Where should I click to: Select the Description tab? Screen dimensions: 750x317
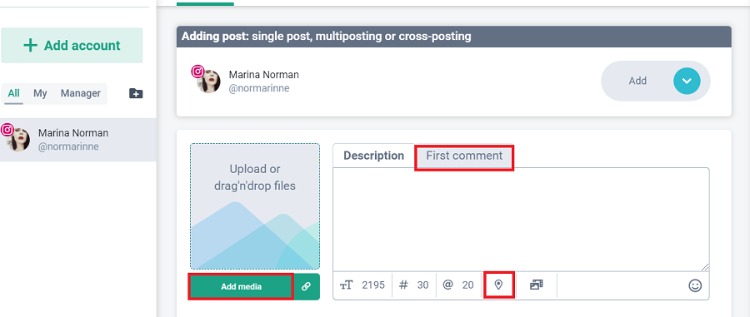click(373, 156)
